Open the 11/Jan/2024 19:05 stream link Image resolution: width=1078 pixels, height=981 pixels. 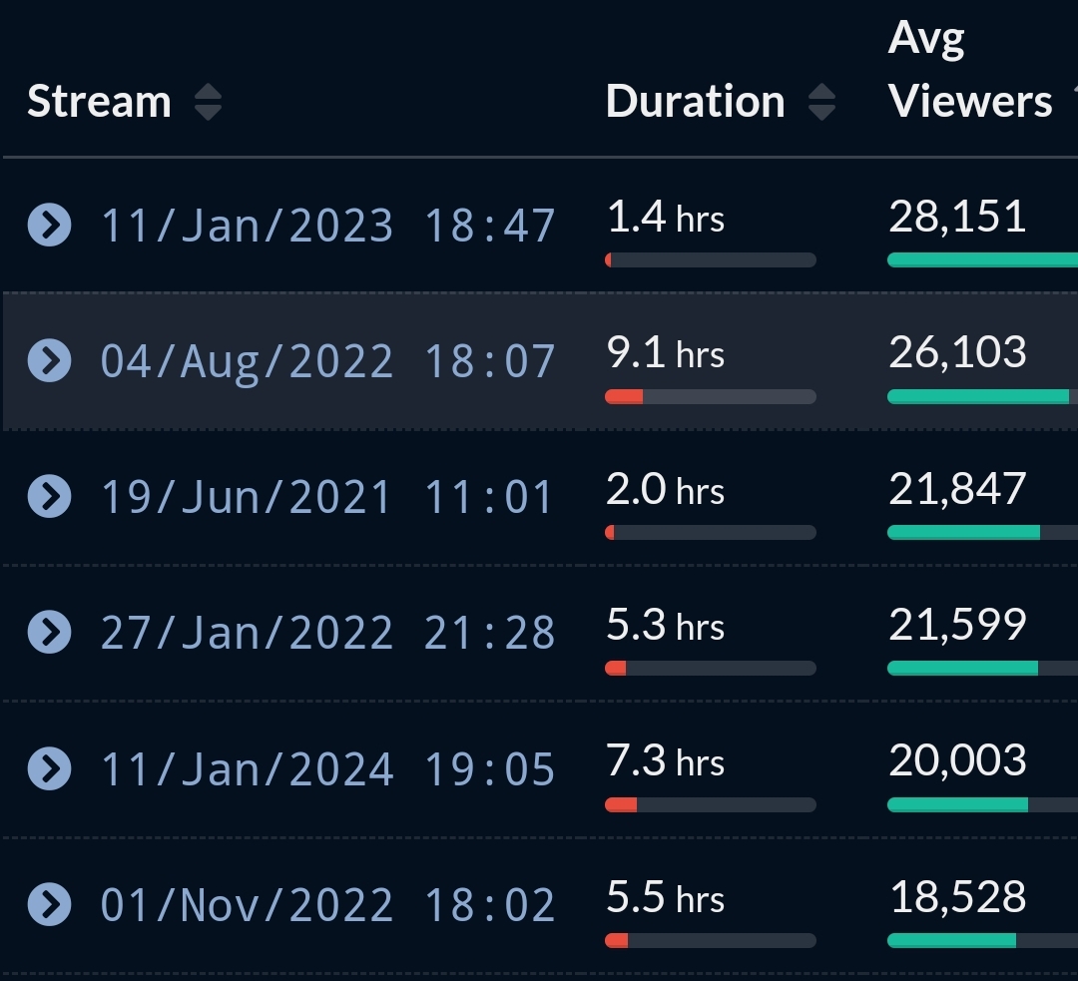[327, 769]
